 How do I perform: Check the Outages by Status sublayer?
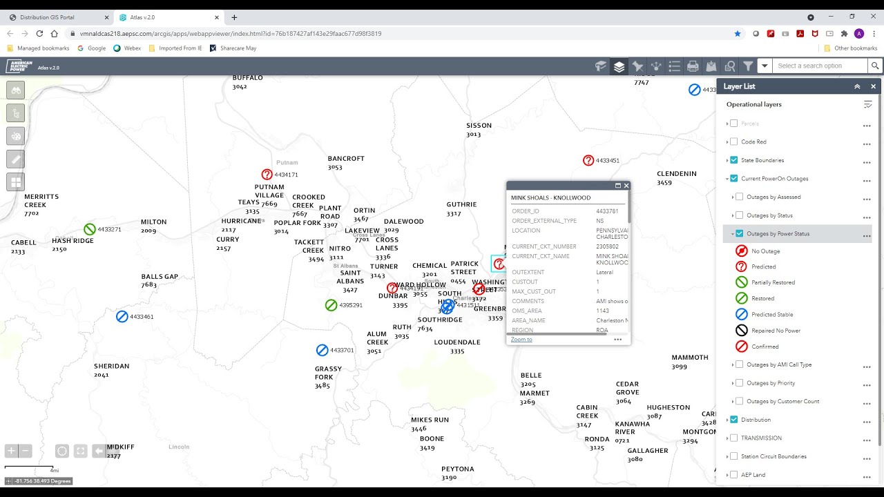[740, 215]
